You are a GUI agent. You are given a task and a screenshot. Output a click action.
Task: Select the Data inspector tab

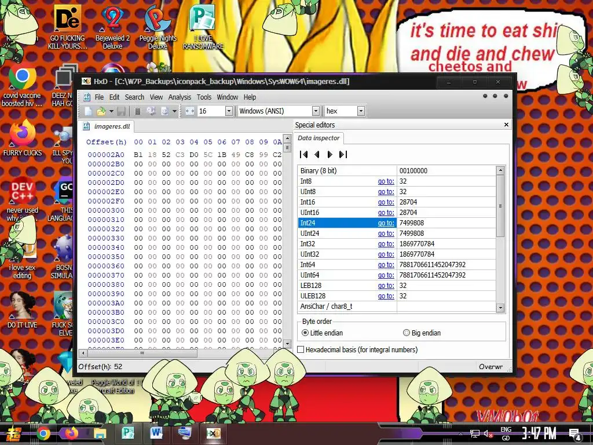[x=319, y=138]
